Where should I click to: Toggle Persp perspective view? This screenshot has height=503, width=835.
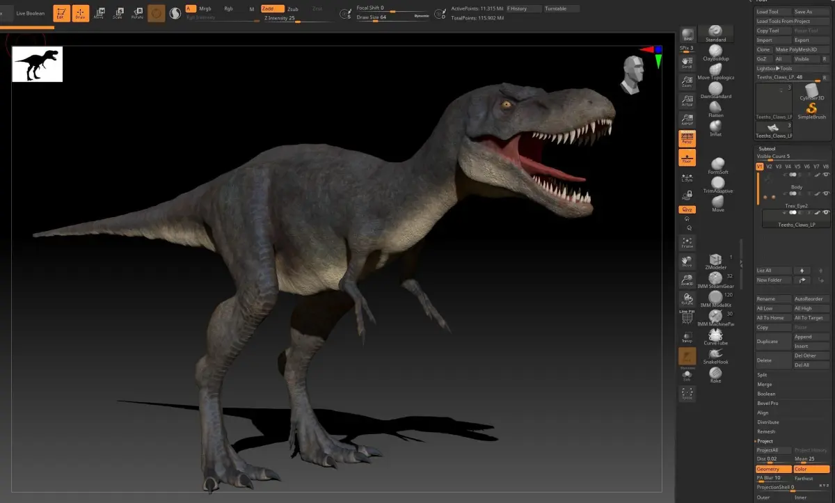point(687,138)
